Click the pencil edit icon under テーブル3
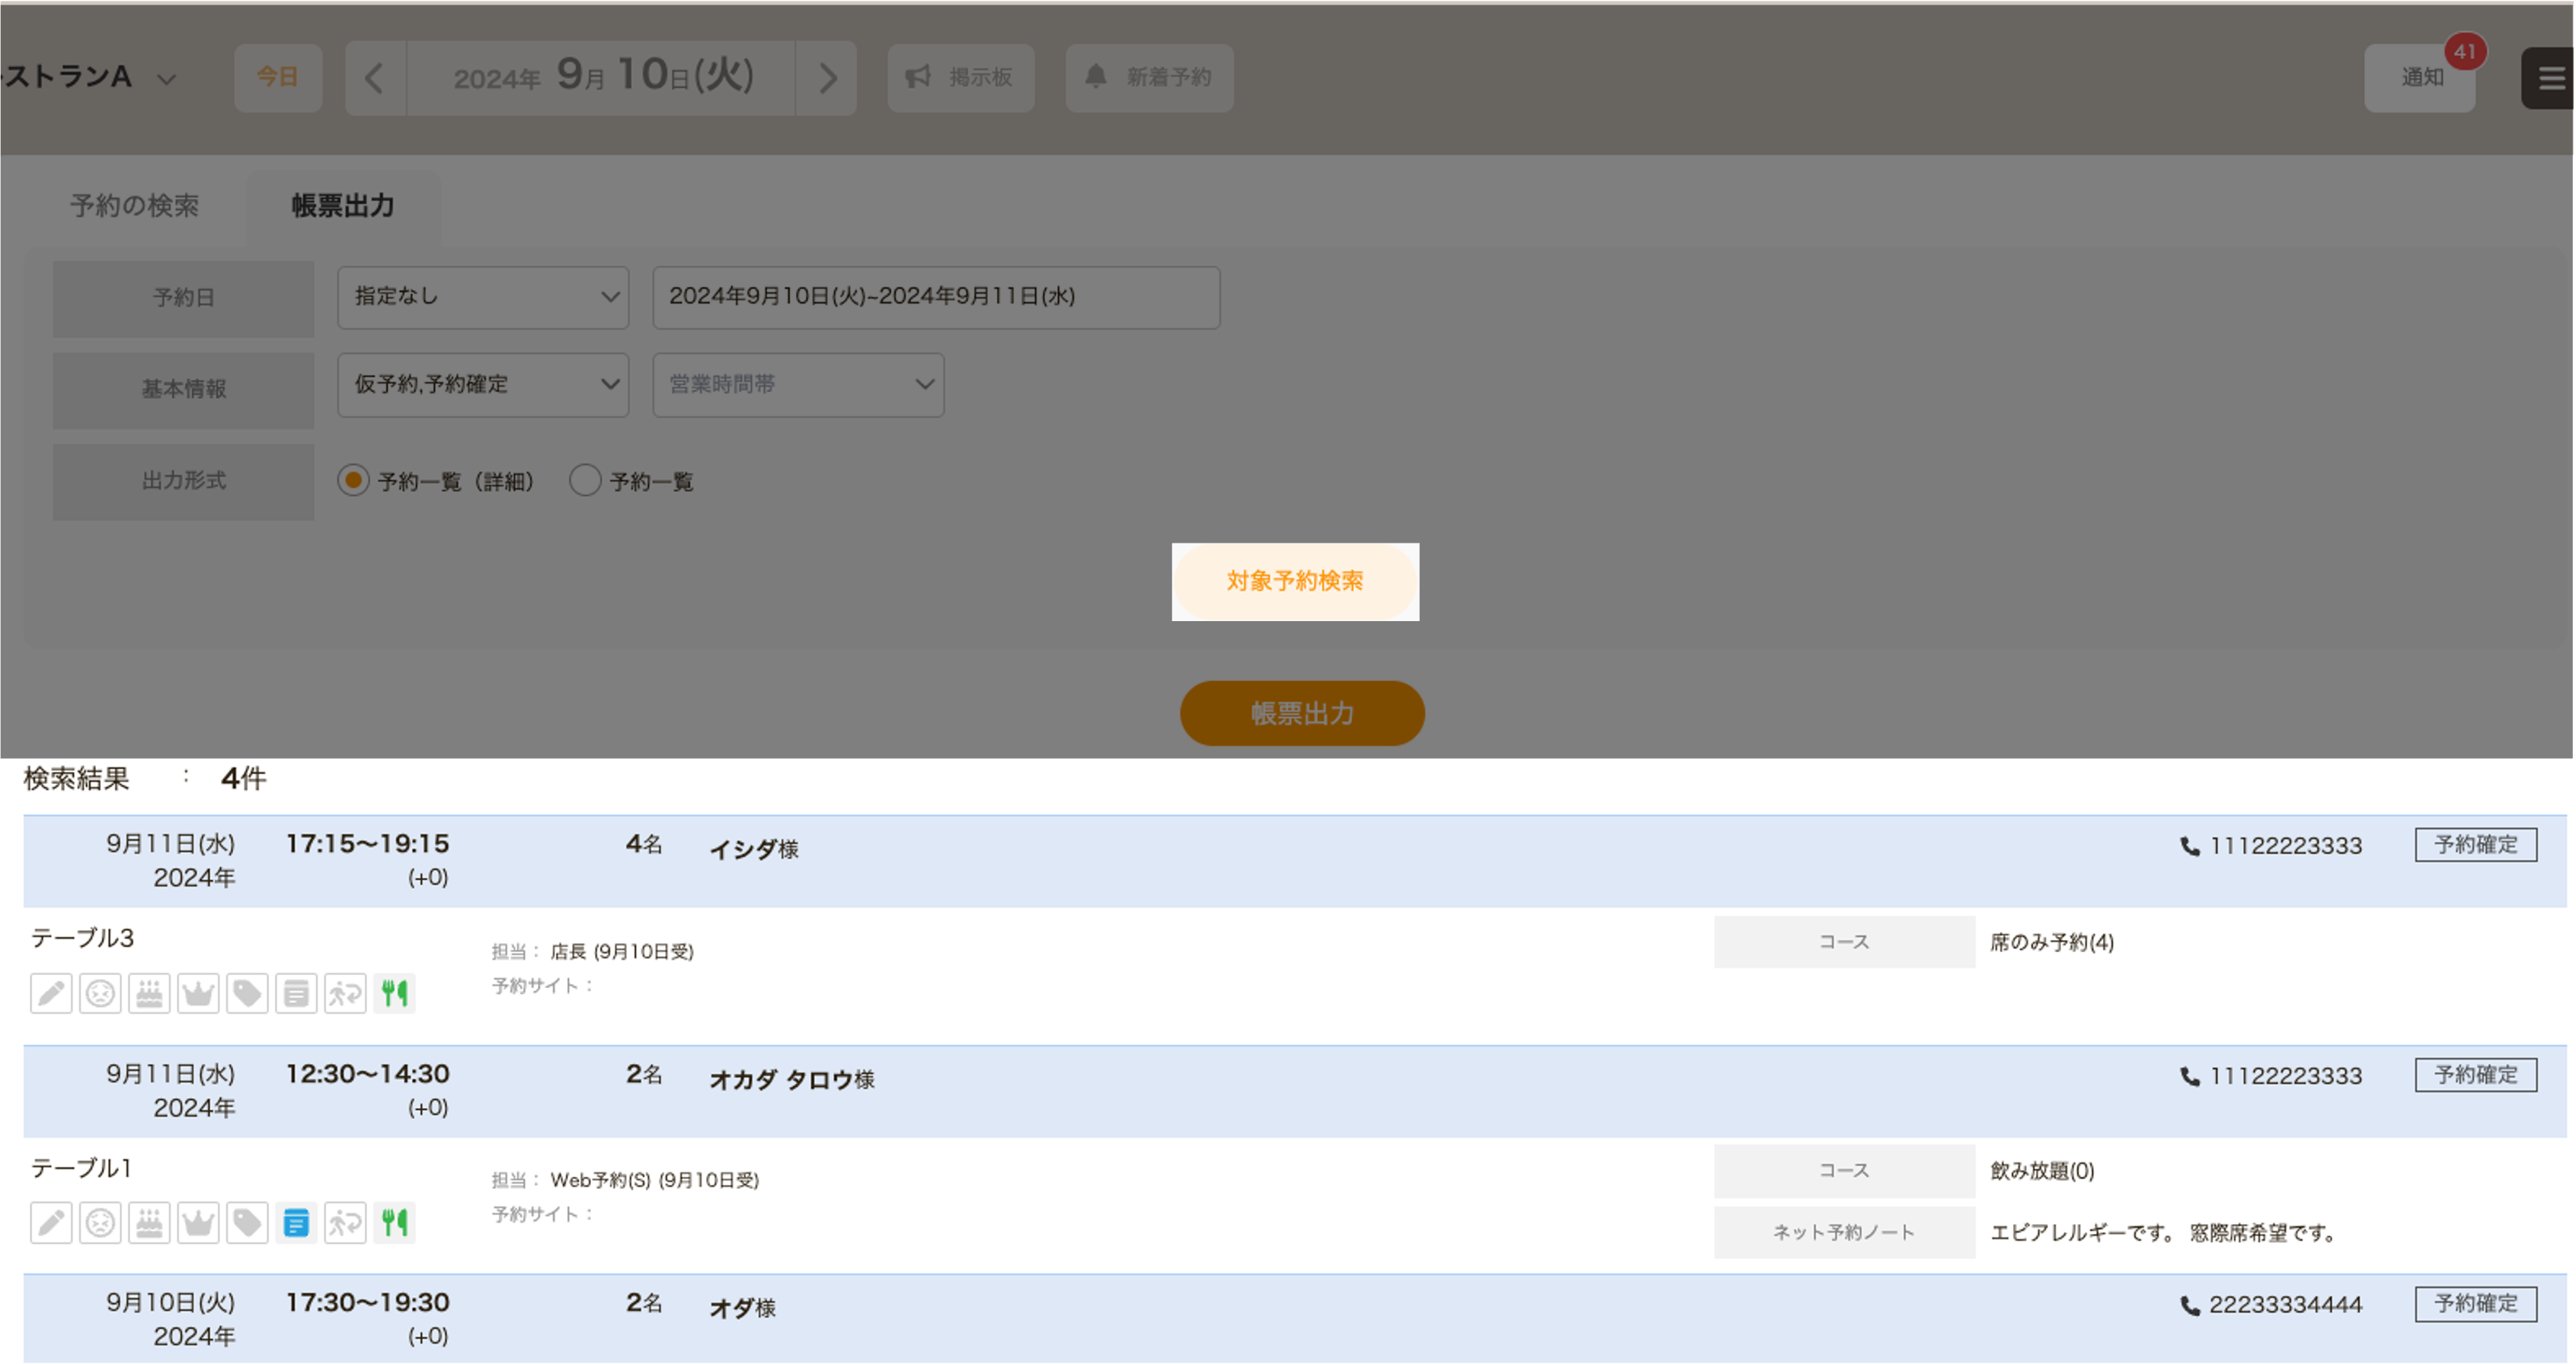 coord(51,993)
